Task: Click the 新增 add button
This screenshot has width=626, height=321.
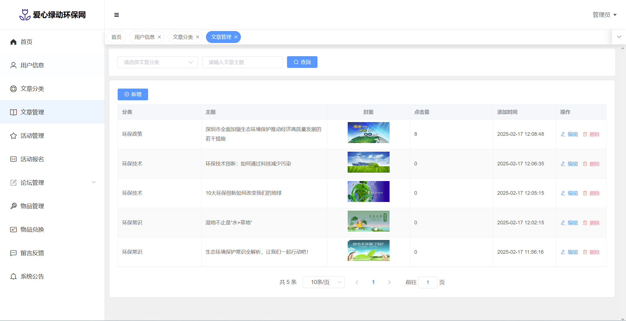Action: coord(133,94)
